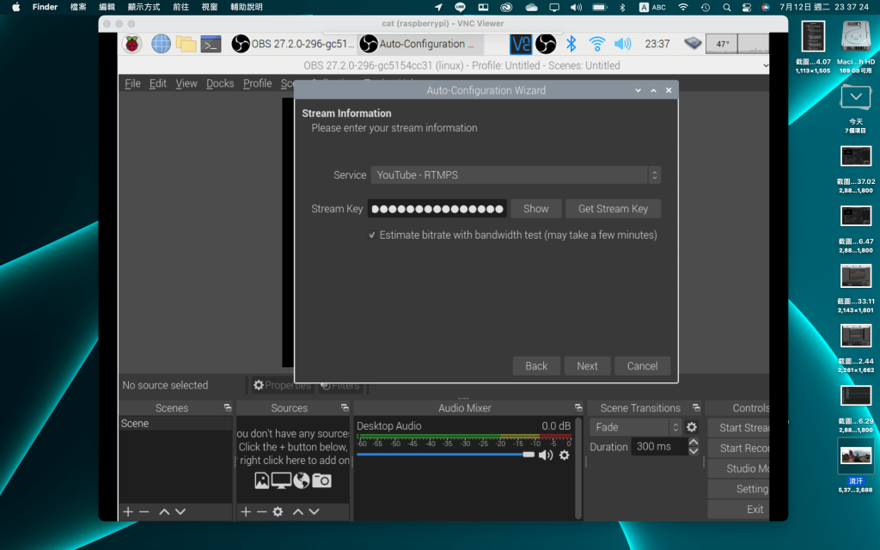The height and width of the screenshot is (550, 880).
Task: Open Scene Transitions properties gear
Action: [x=692, y=427]
